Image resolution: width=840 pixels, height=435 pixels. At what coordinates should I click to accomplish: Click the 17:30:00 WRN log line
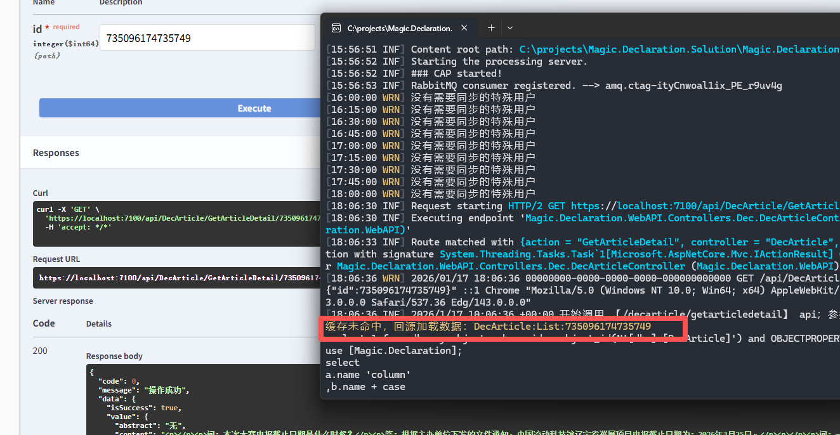point(431,170)
